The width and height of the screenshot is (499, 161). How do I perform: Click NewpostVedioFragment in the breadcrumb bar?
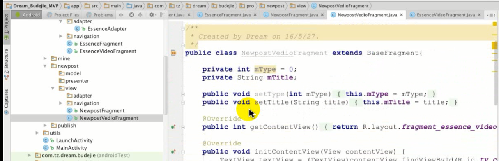pos(340,6)
